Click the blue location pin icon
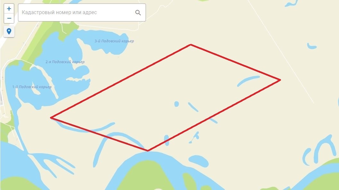Viewport: 339px width, 190px height. click(9, 31)
